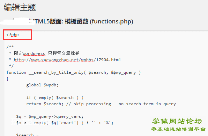Click the return $search; code line

coord(101,104)
